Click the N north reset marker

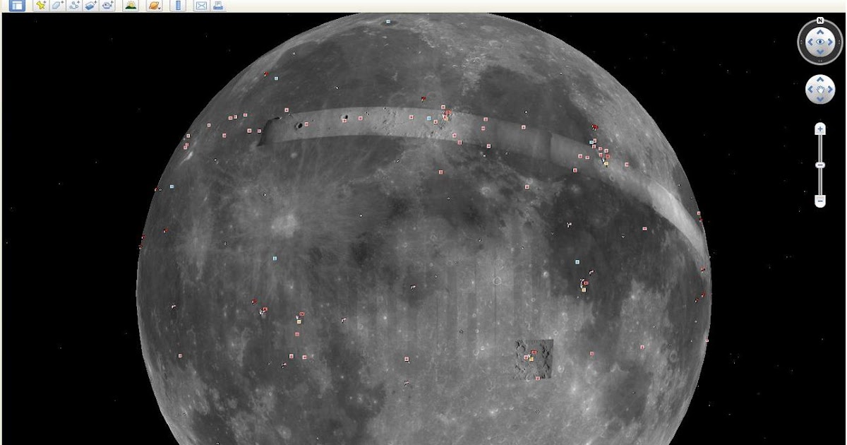pyautogui.click(x=820, y=20)
